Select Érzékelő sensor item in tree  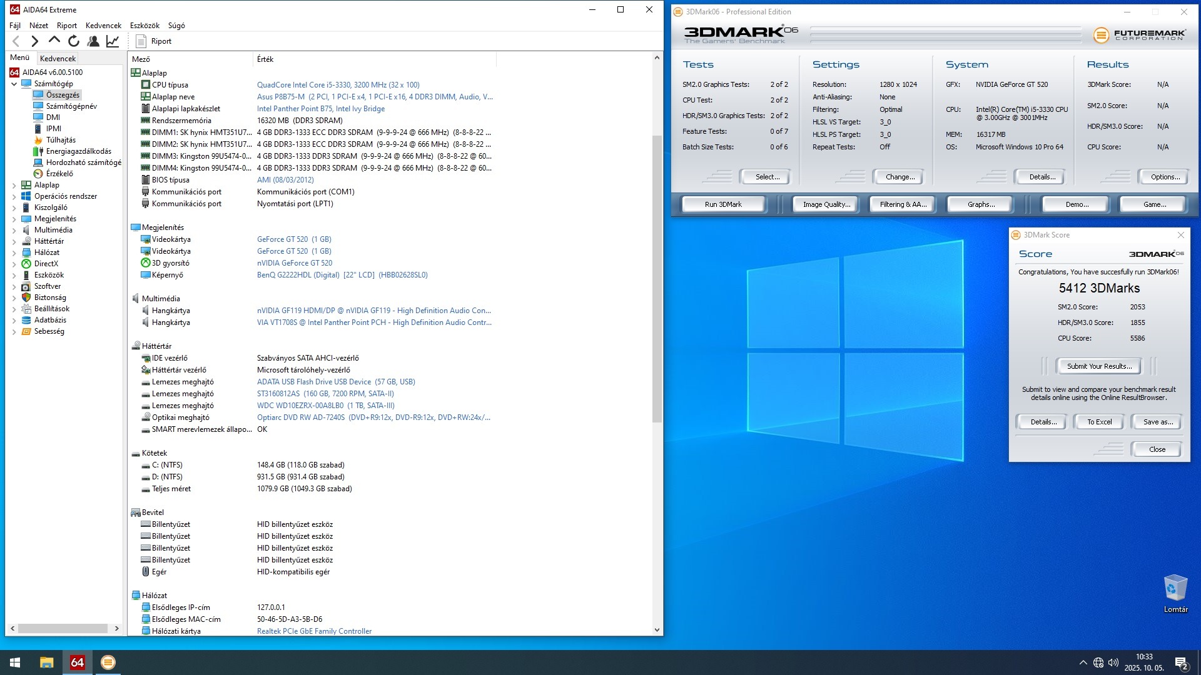(59, 174)
